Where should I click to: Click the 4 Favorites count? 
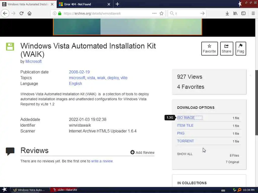[190, 87]
